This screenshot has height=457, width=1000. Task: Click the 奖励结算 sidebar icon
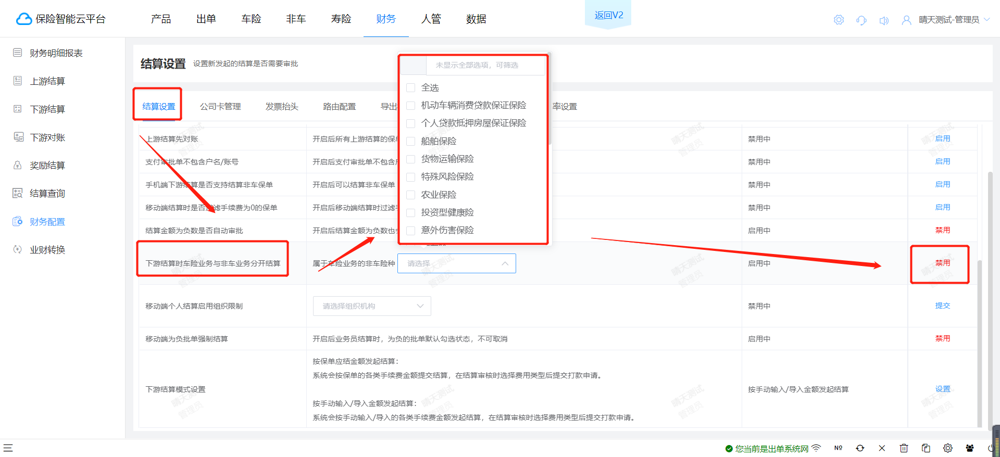[17, 165]
